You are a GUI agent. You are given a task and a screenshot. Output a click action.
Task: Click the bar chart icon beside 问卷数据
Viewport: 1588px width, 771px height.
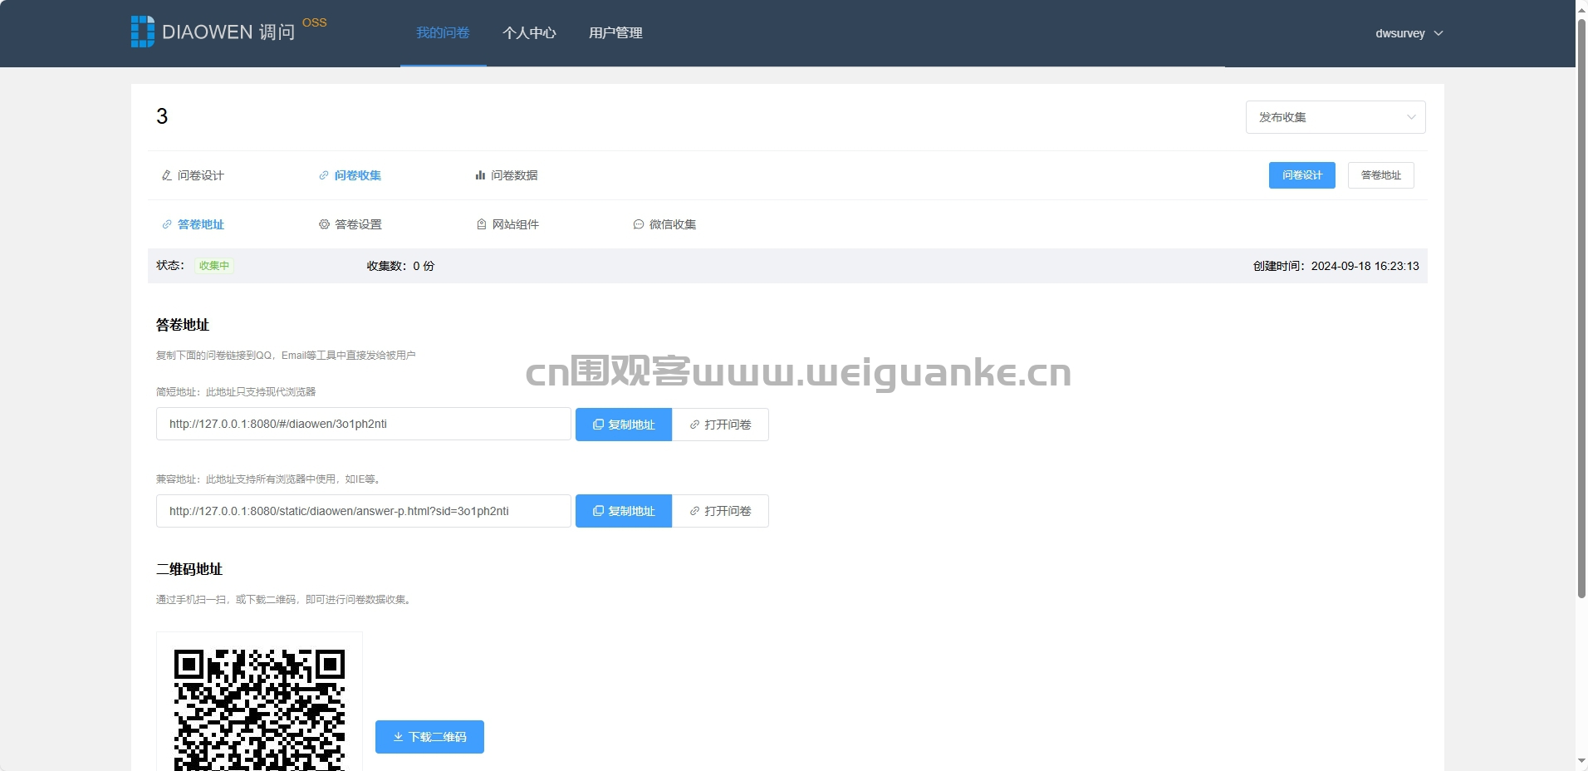(480, 175)
